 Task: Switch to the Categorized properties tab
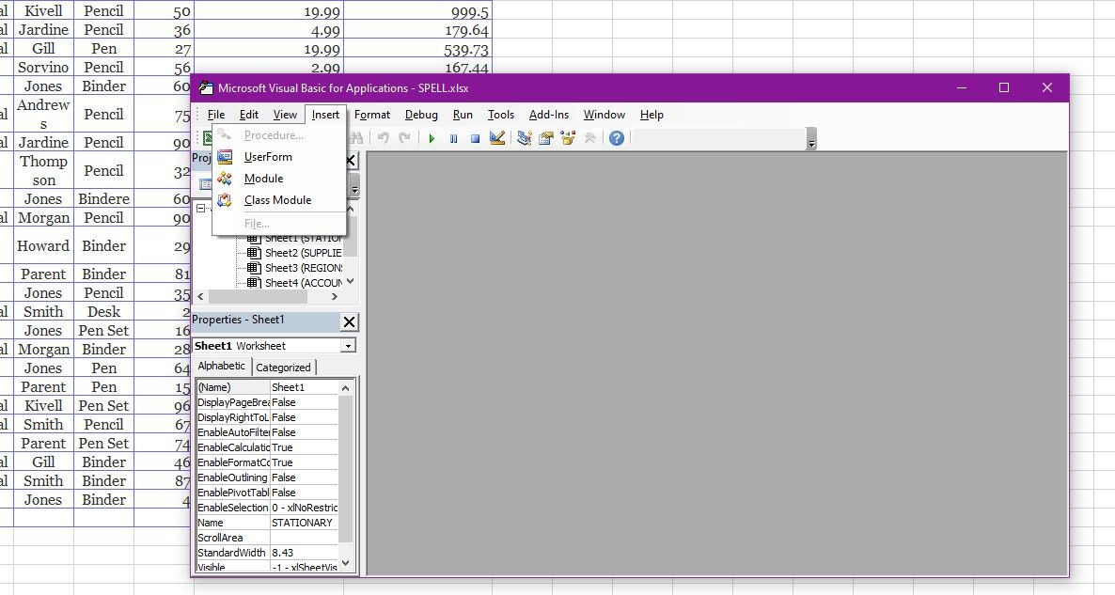(283, 368)
